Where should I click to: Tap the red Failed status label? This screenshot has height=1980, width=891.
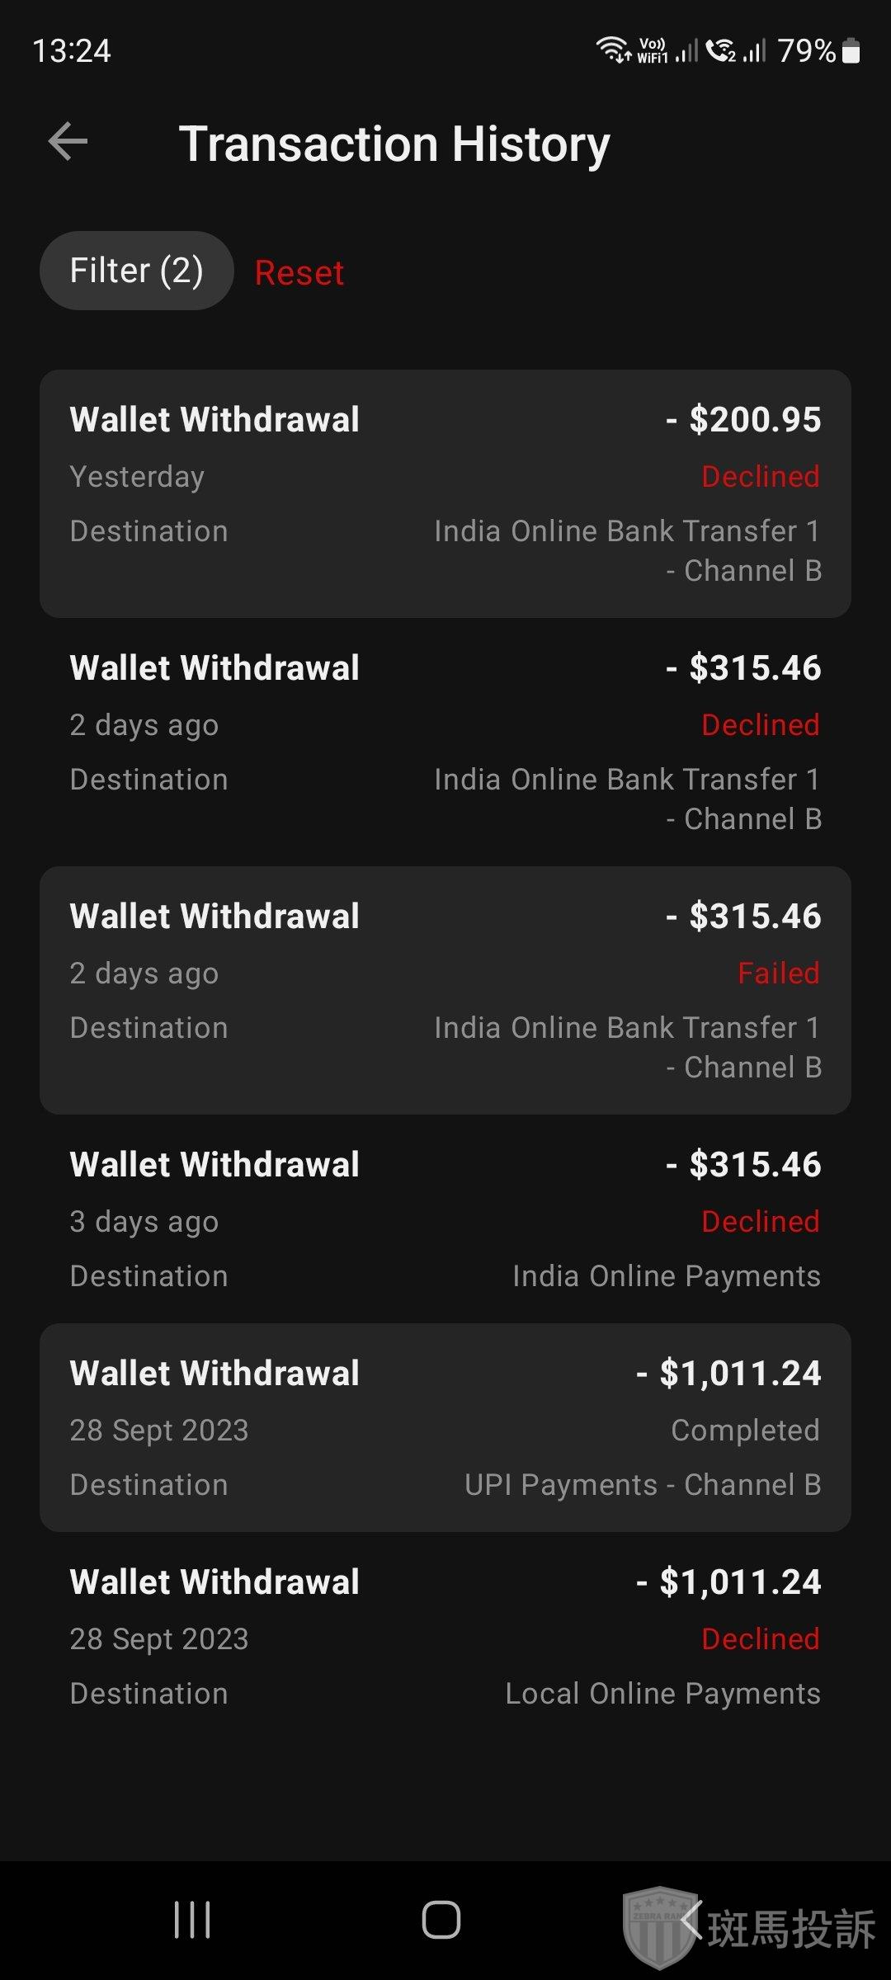click(x=778, y=973)
